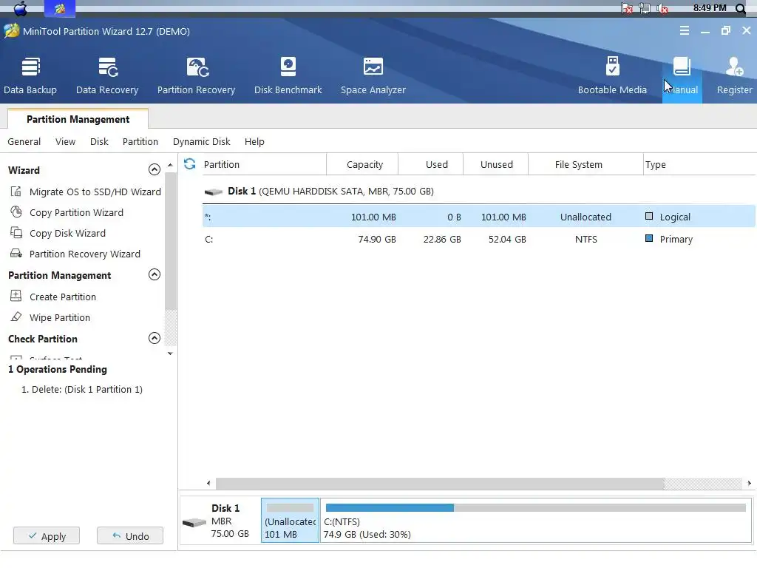
Task: Choose Wipe Partition in sidebar
Action: 60,317
